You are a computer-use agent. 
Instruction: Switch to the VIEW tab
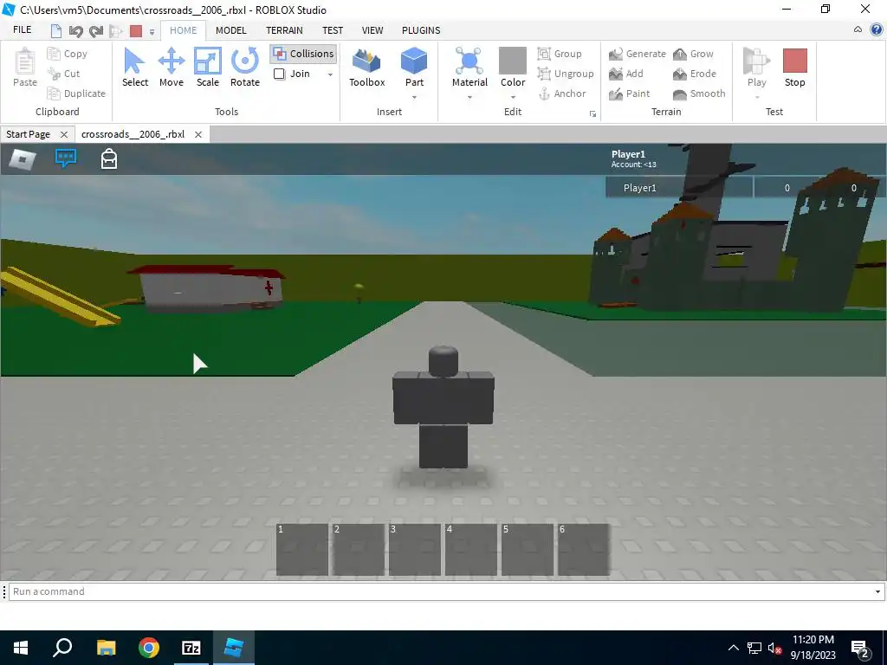click(372, 30)
